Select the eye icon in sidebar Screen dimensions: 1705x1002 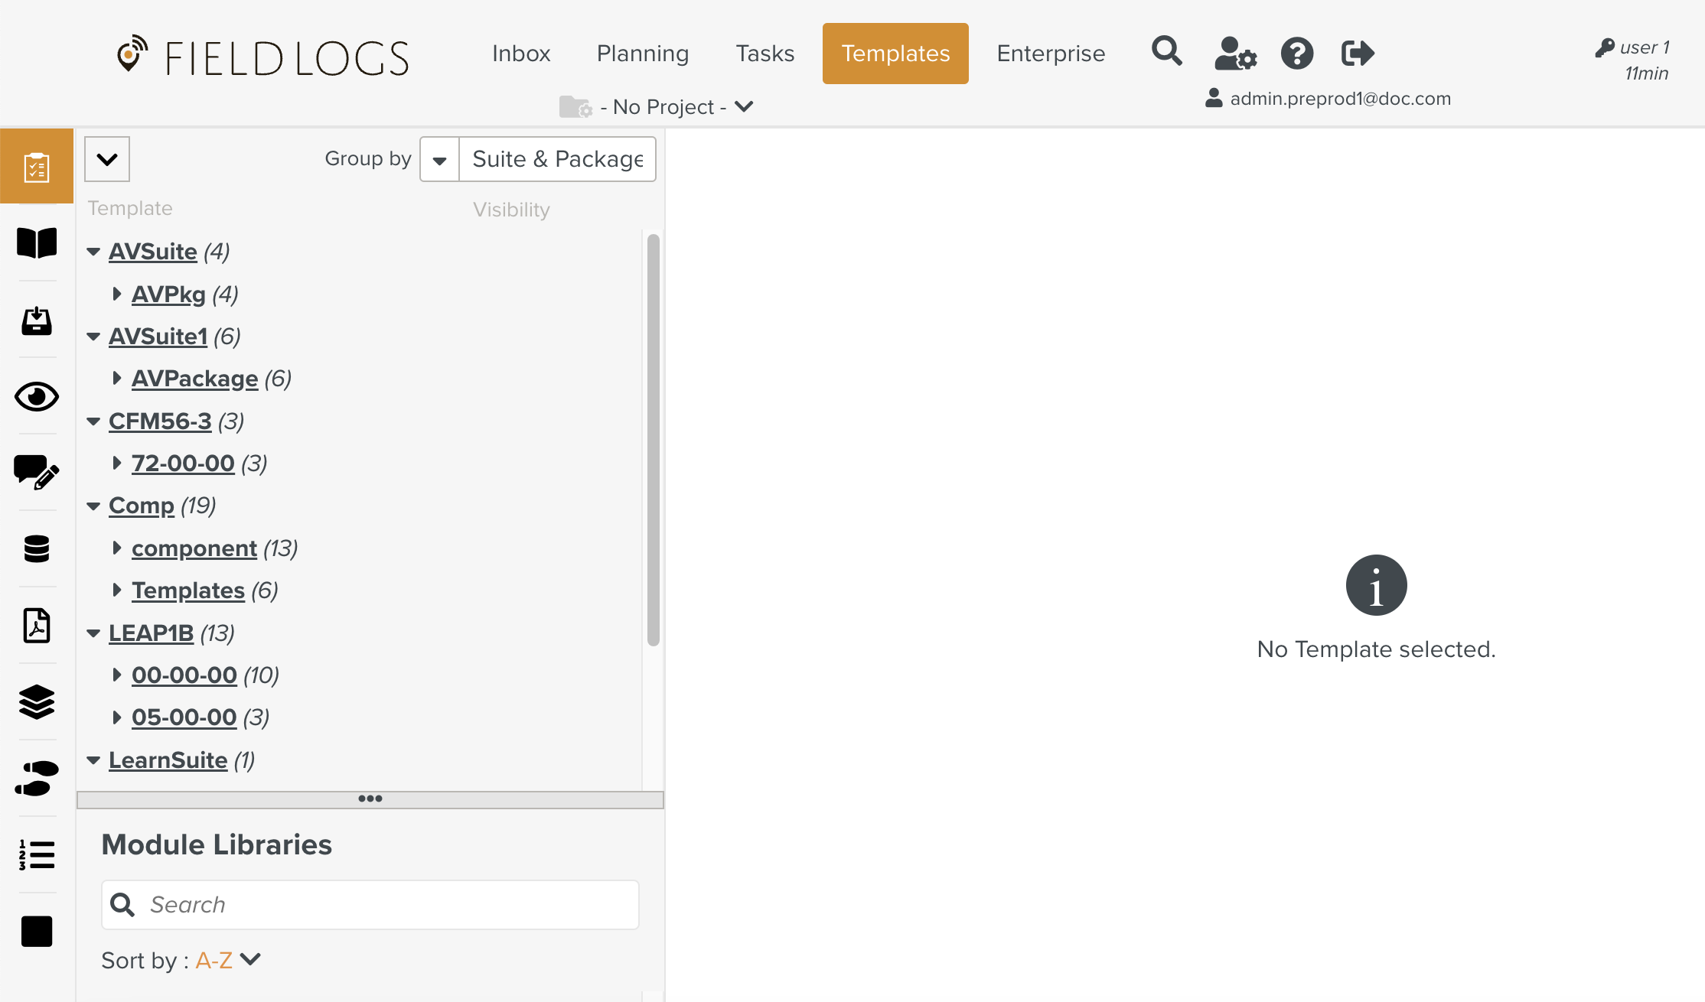click(37, 396)
